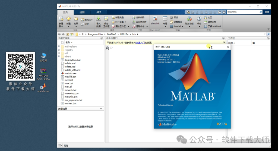Click the Layout (布局) icon
Viewport: 278px width, 151px height.
point(165,19)
